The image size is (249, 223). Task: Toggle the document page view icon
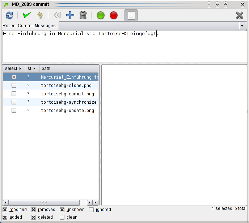point(131,15)
